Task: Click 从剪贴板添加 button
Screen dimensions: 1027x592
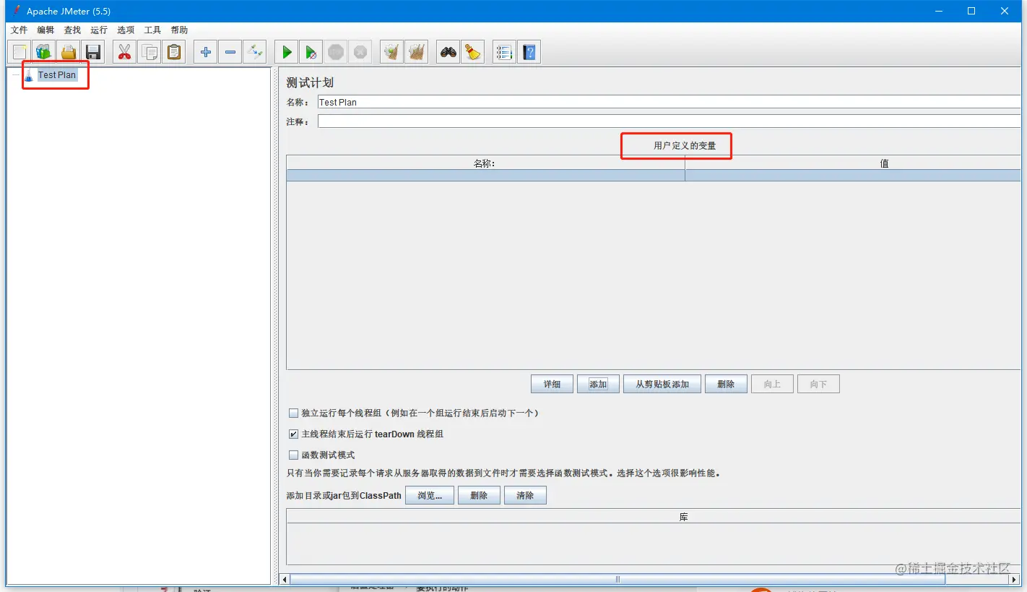Action: [662, 384]
